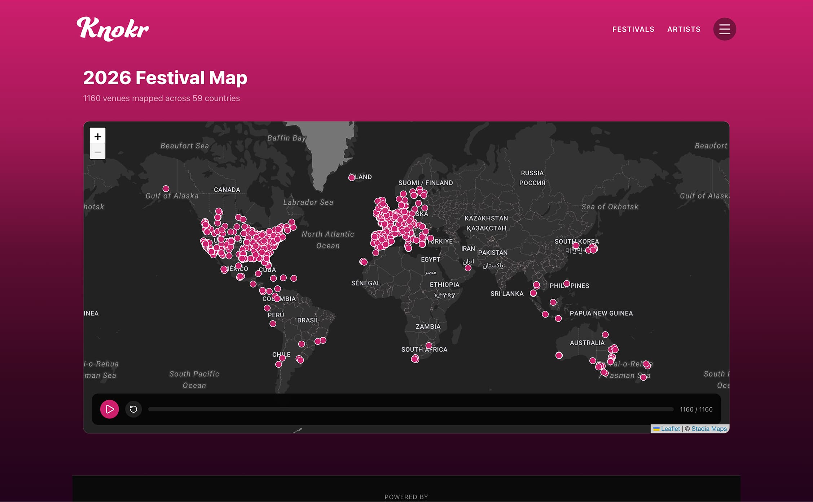This screenshot has height=502, width=813.
Task: Zoom in on the map
Action: 98,136
